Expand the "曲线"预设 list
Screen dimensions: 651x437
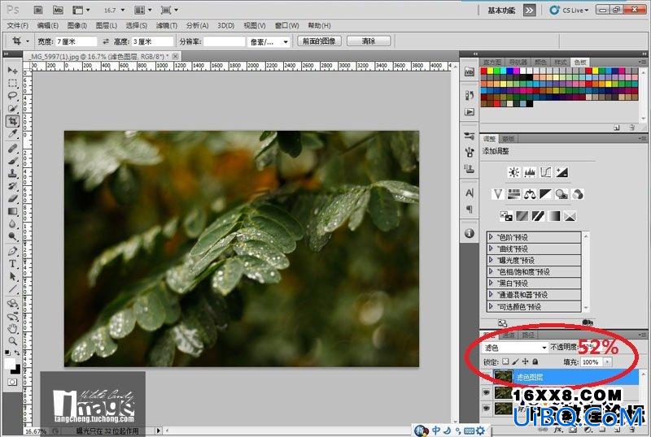click(x=492, y=249)
